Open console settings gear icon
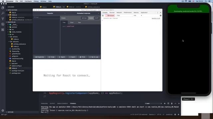The image size is (213, 119). coord(160,16)
